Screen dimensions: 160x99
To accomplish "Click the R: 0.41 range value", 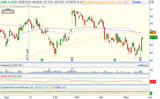I will click(x=78, y=2).
